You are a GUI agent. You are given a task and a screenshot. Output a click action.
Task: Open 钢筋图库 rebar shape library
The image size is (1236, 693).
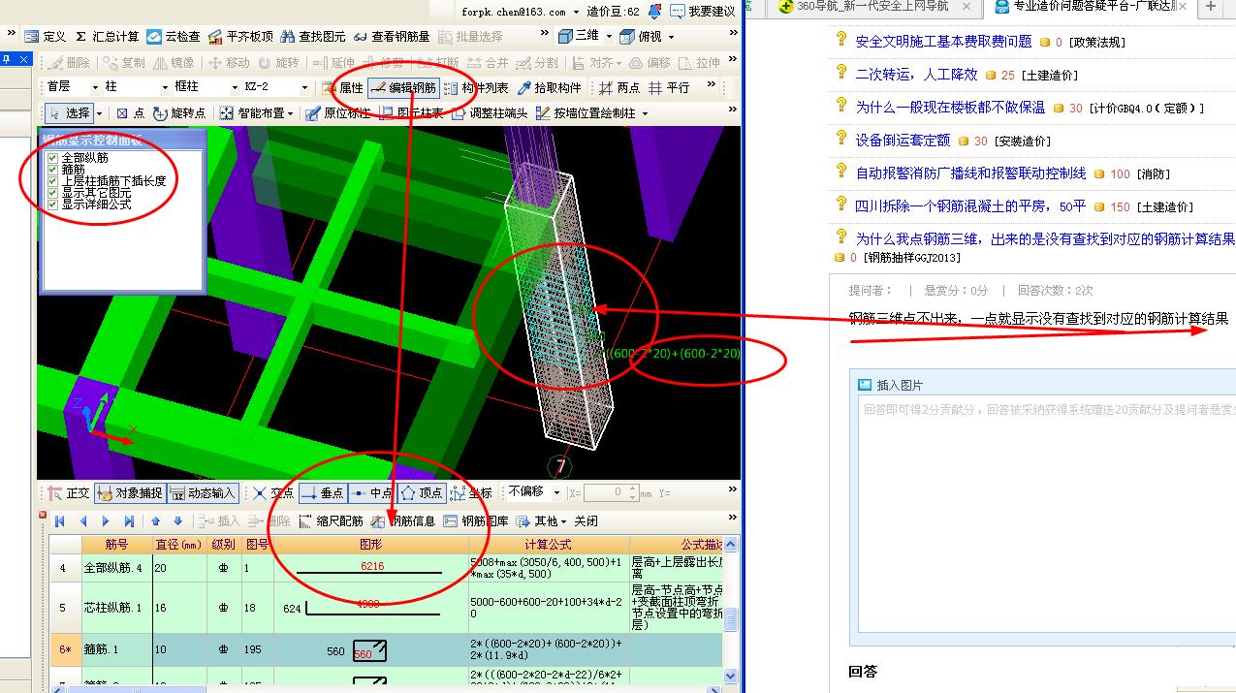[x=475, y=521]
